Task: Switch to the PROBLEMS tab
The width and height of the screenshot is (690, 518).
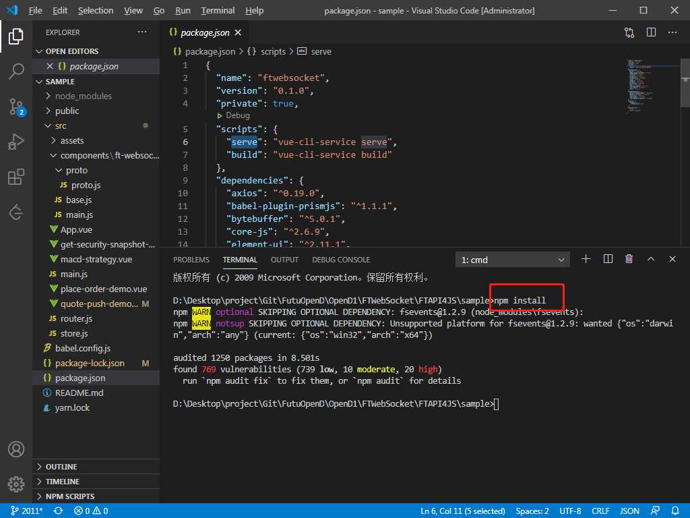Action: point(191,260)
